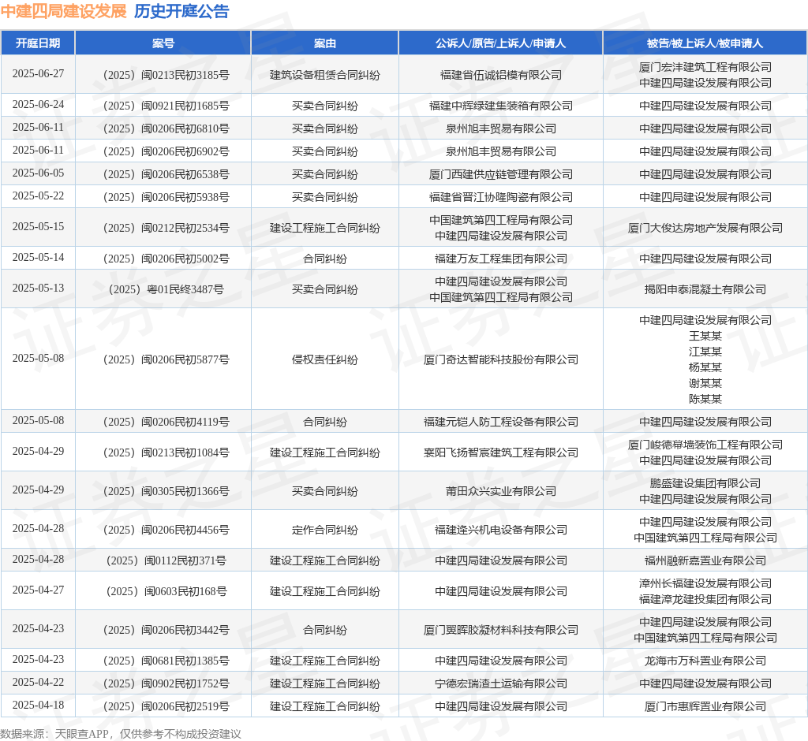Select the date 2025-06-24
The height and width of the screenshot is (741, 808).
coord(38,105)
